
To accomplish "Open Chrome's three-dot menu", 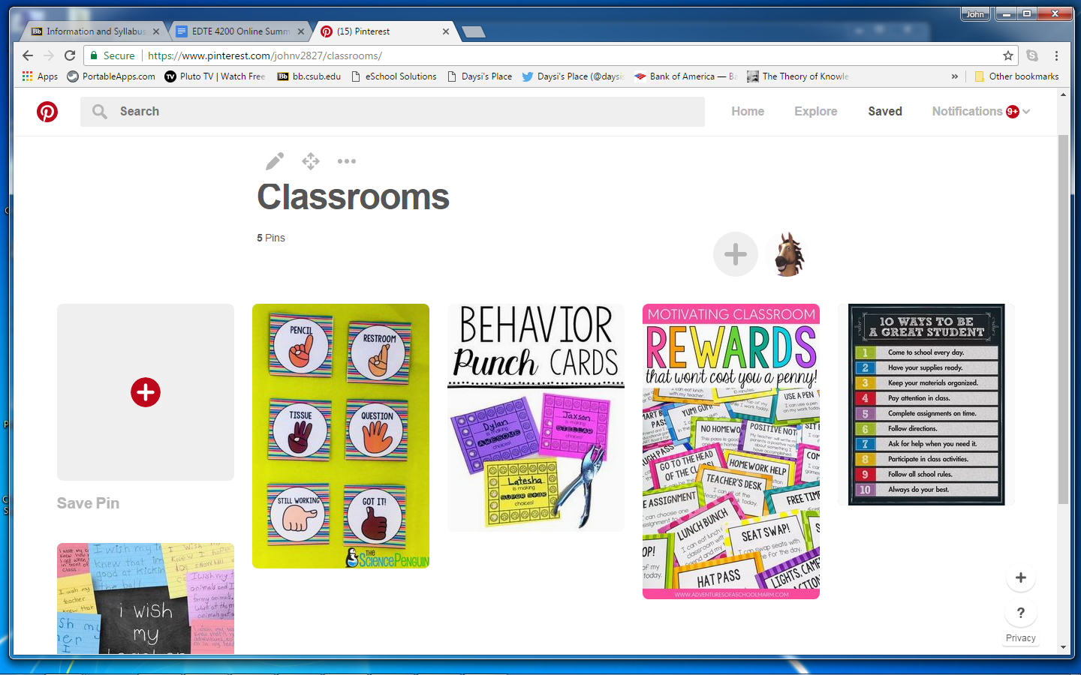I will [x=1056, y=55].
